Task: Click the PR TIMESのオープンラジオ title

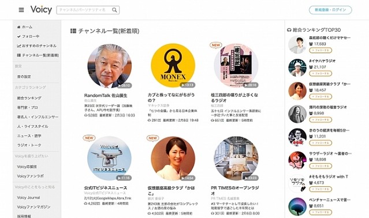Action: (234, 190)
